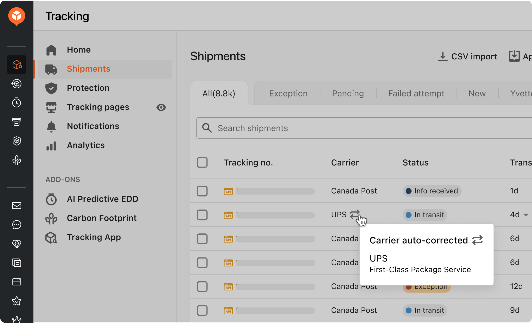Image resolution: width=532 pixels, height=323 pixels.
Task: Check the Canada Post Info received row checkbox
Action: 202,191
